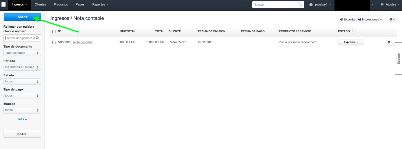Open the Estado filter dropdown
Image resolution: width=402 pixels, height=149 pixels.
click(22, 82)
